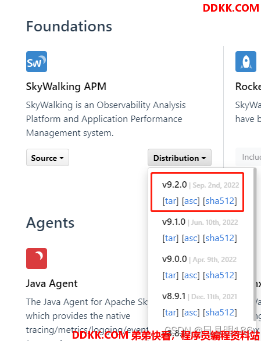This screenshot has width=261, height=341.
Task: Click the SkyWalking APM title
Action: point(66,87)
